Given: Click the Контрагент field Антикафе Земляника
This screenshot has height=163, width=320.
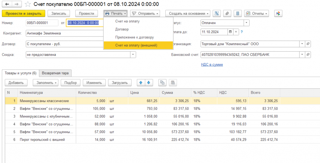Looking at the screenshot, I should (65, 33).
